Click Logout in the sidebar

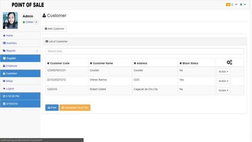pyautogui.click(x=20, y=88)
